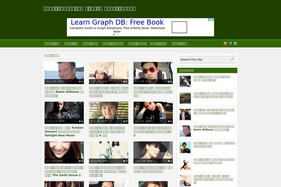281x187 pixels.
Task: Click comment bubble on white hat girl thumbnail
Action: (126, 82)
